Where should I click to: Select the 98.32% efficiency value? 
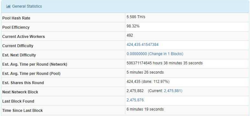pos(133,26)
